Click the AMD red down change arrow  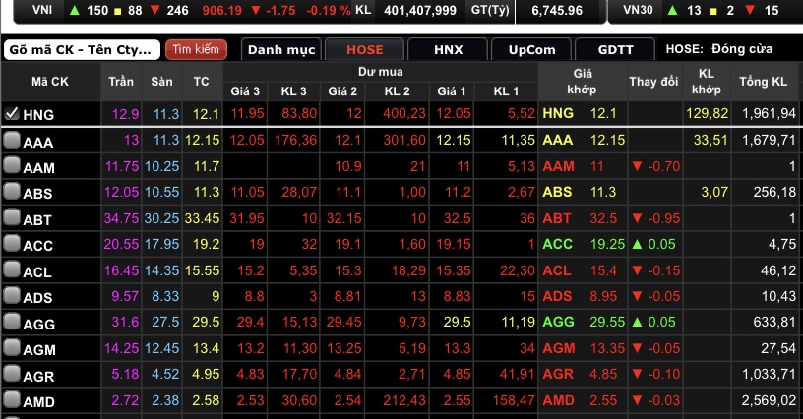tap(637, 400)
